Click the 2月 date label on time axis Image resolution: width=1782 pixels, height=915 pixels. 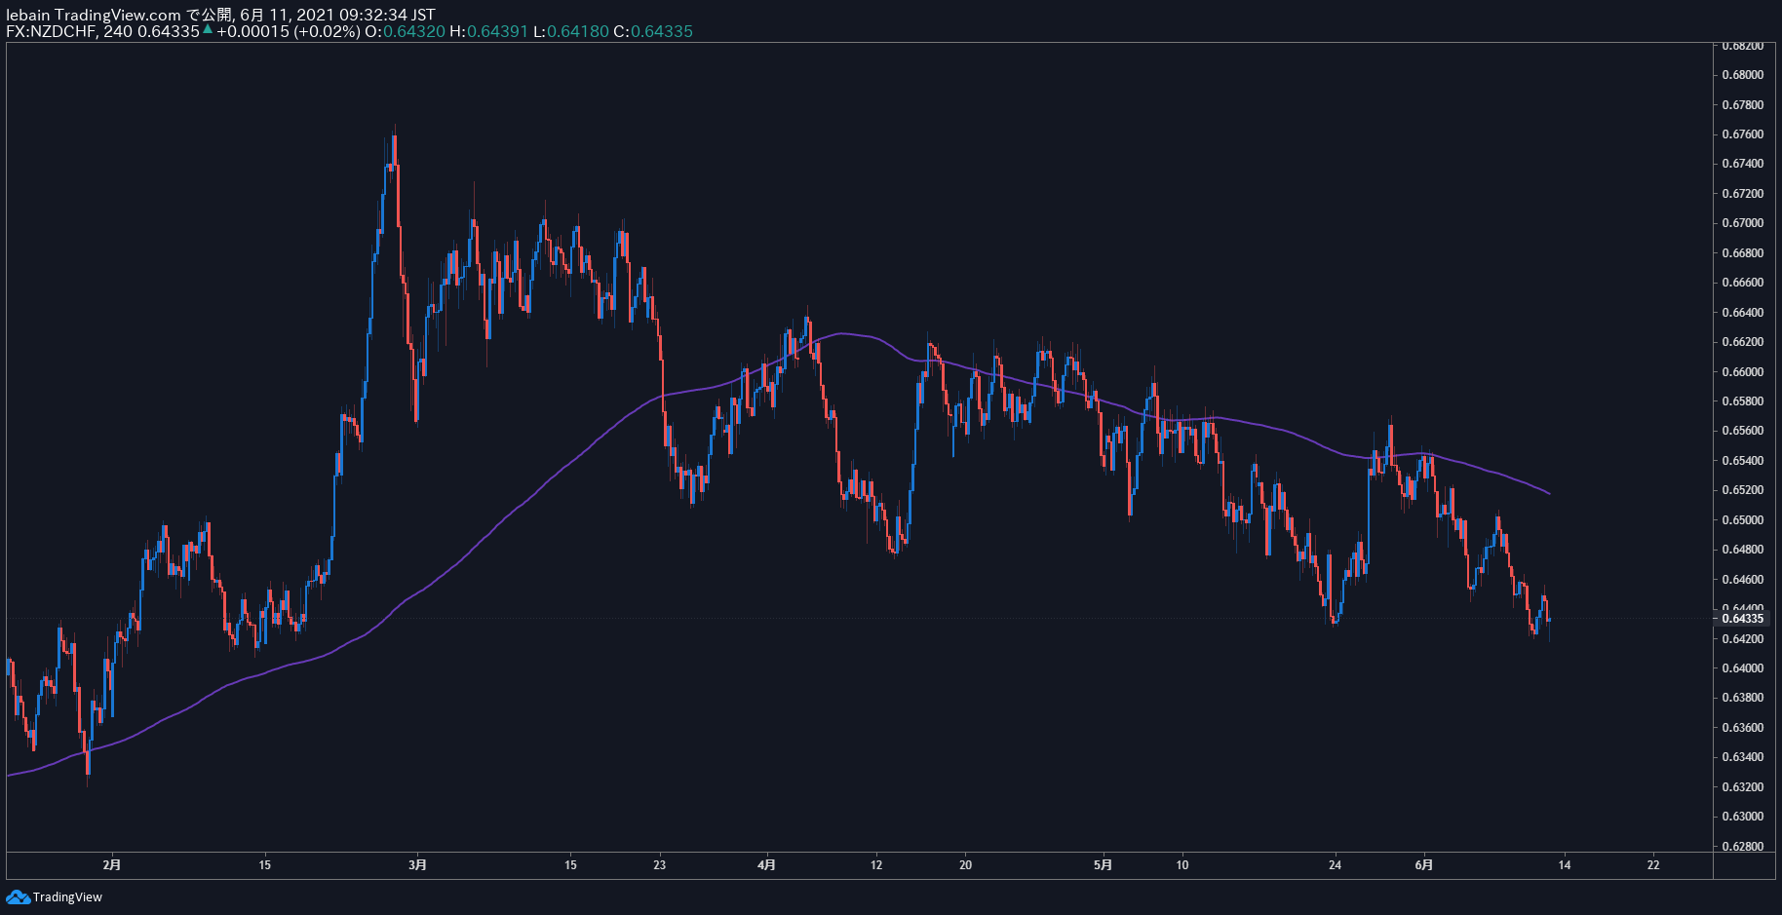(112, 864)
